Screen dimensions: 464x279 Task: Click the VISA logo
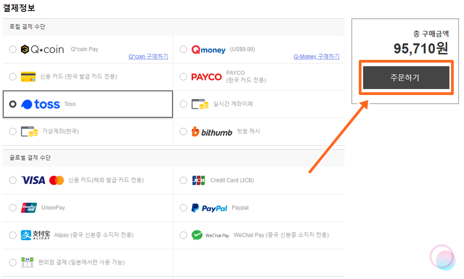click(x=33, y=180)
